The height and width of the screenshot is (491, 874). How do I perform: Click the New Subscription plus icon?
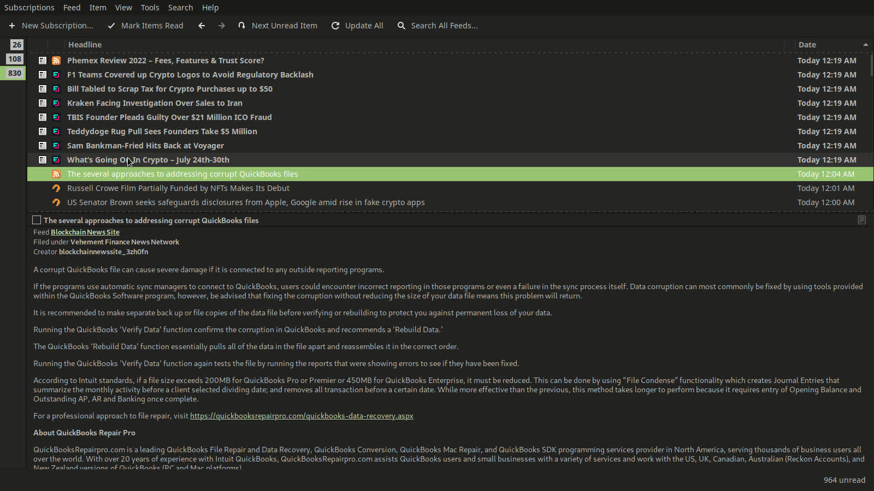click(12, 26)
